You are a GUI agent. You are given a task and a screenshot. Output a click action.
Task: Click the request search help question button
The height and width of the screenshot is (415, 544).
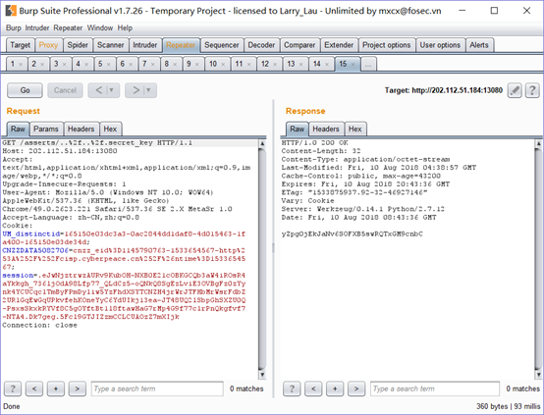[13, 389]
